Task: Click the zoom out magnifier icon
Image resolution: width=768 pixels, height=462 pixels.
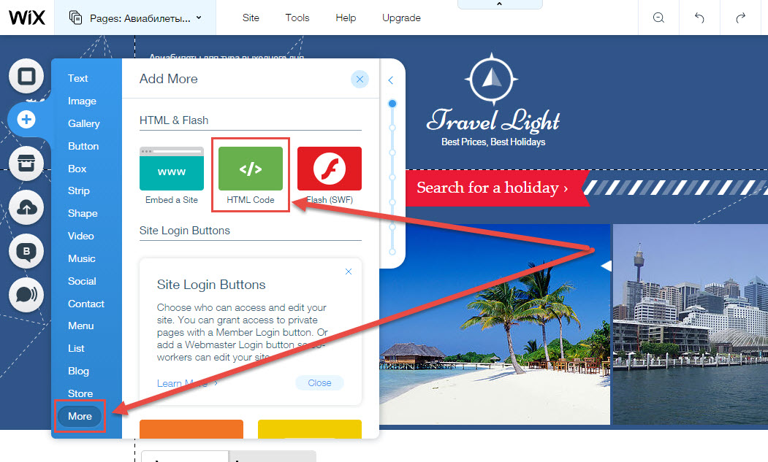Action: click(659, 18)
